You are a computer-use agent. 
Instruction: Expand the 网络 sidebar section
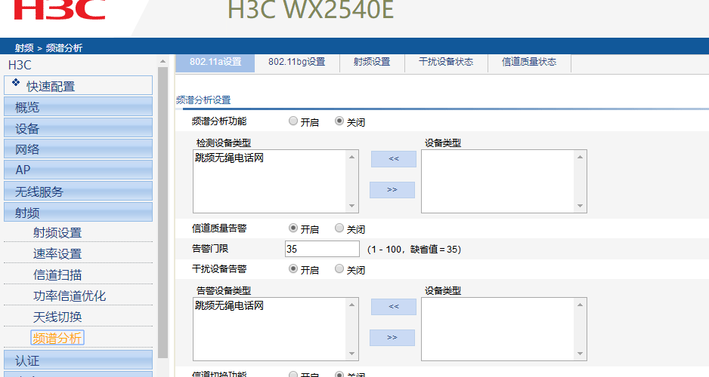[x=78, y=149]
